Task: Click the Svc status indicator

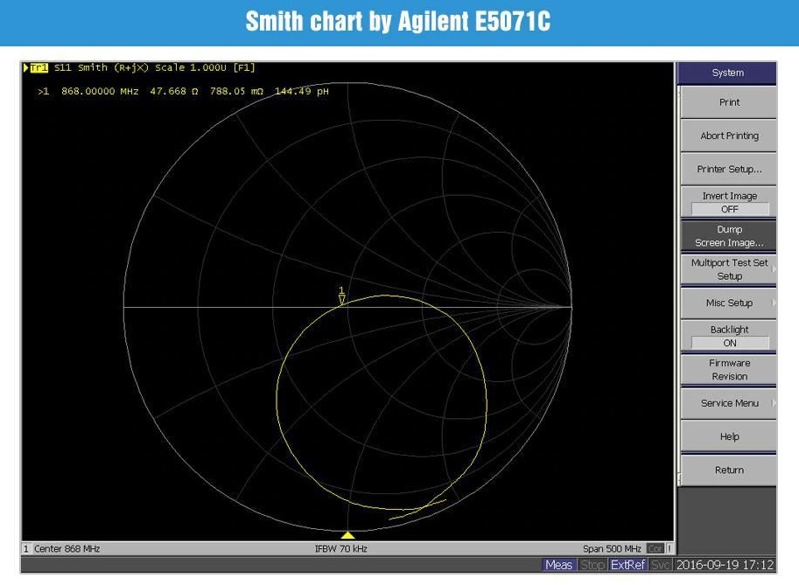Action: click(x=661, y=565)
